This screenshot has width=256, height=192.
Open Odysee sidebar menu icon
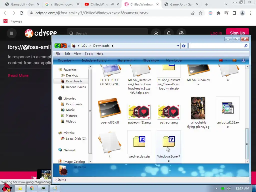(x=12, y=33)
